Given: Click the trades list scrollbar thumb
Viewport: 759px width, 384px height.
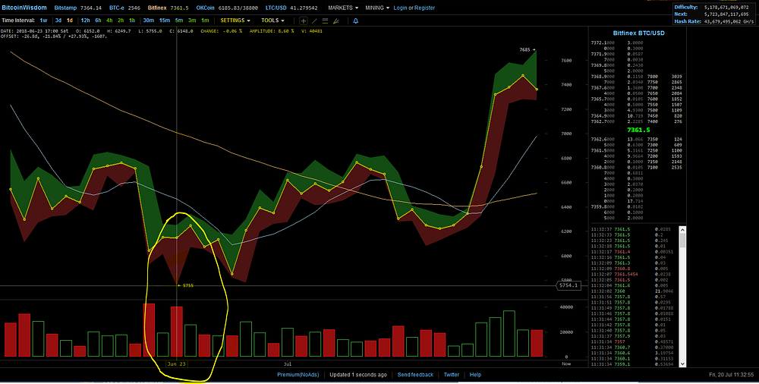Looking at the screenshot, I should pyautogui.click(x=682, y=241).
